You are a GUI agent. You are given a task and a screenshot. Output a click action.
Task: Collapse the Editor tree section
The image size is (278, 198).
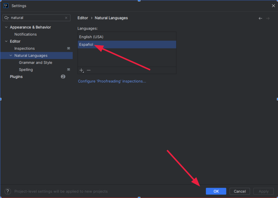[x=6, y=41]
